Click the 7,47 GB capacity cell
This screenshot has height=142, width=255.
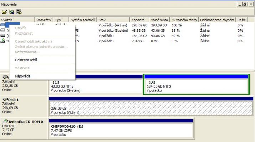[138, 41]
